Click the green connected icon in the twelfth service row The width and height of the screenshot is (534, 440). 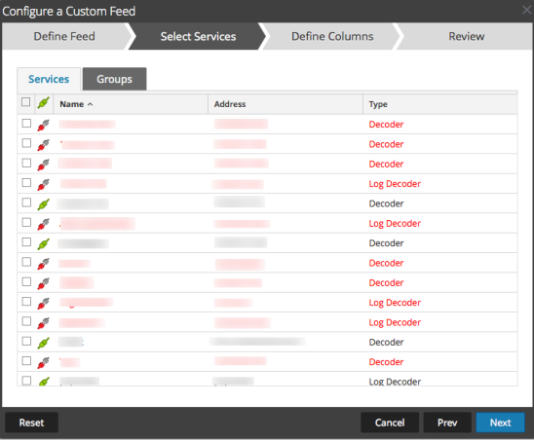pos(43,343)
